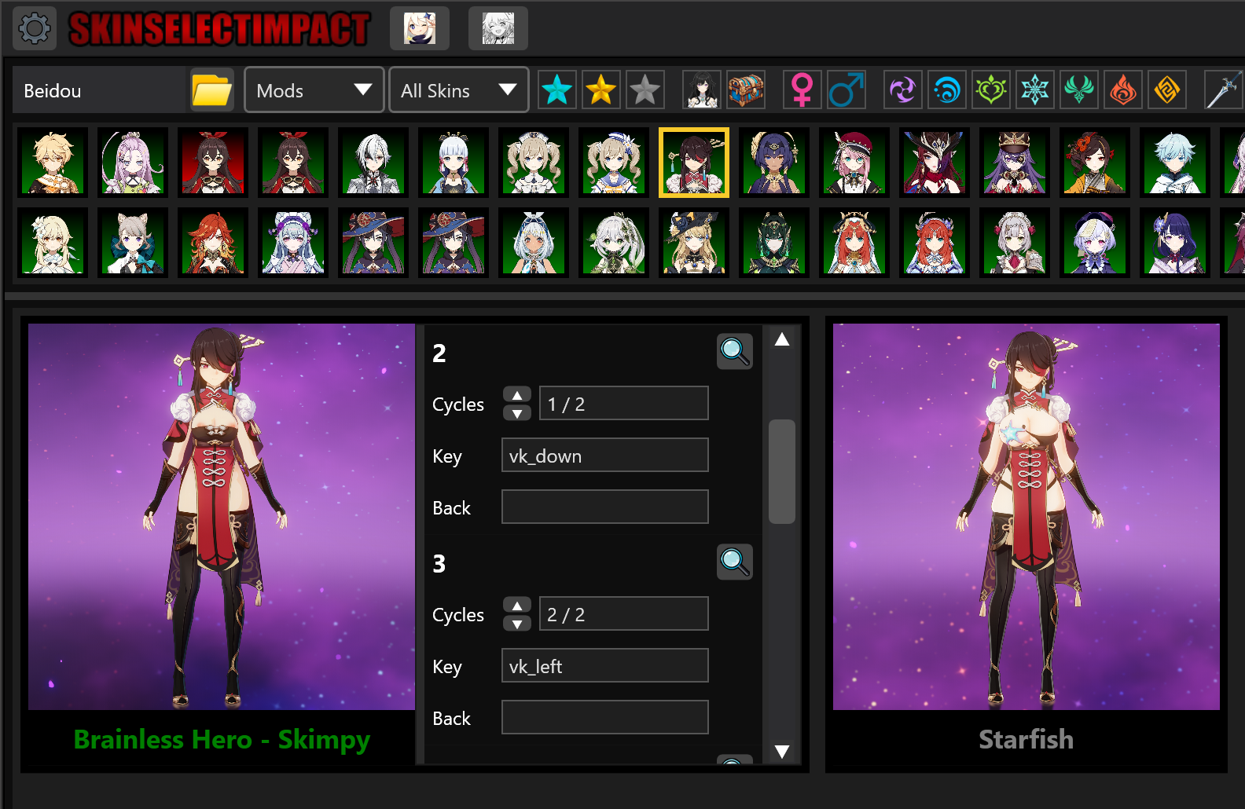
Task: Filter by the red Pyro flame icon
Action: pyautogui.click(x=1123, y=90)
